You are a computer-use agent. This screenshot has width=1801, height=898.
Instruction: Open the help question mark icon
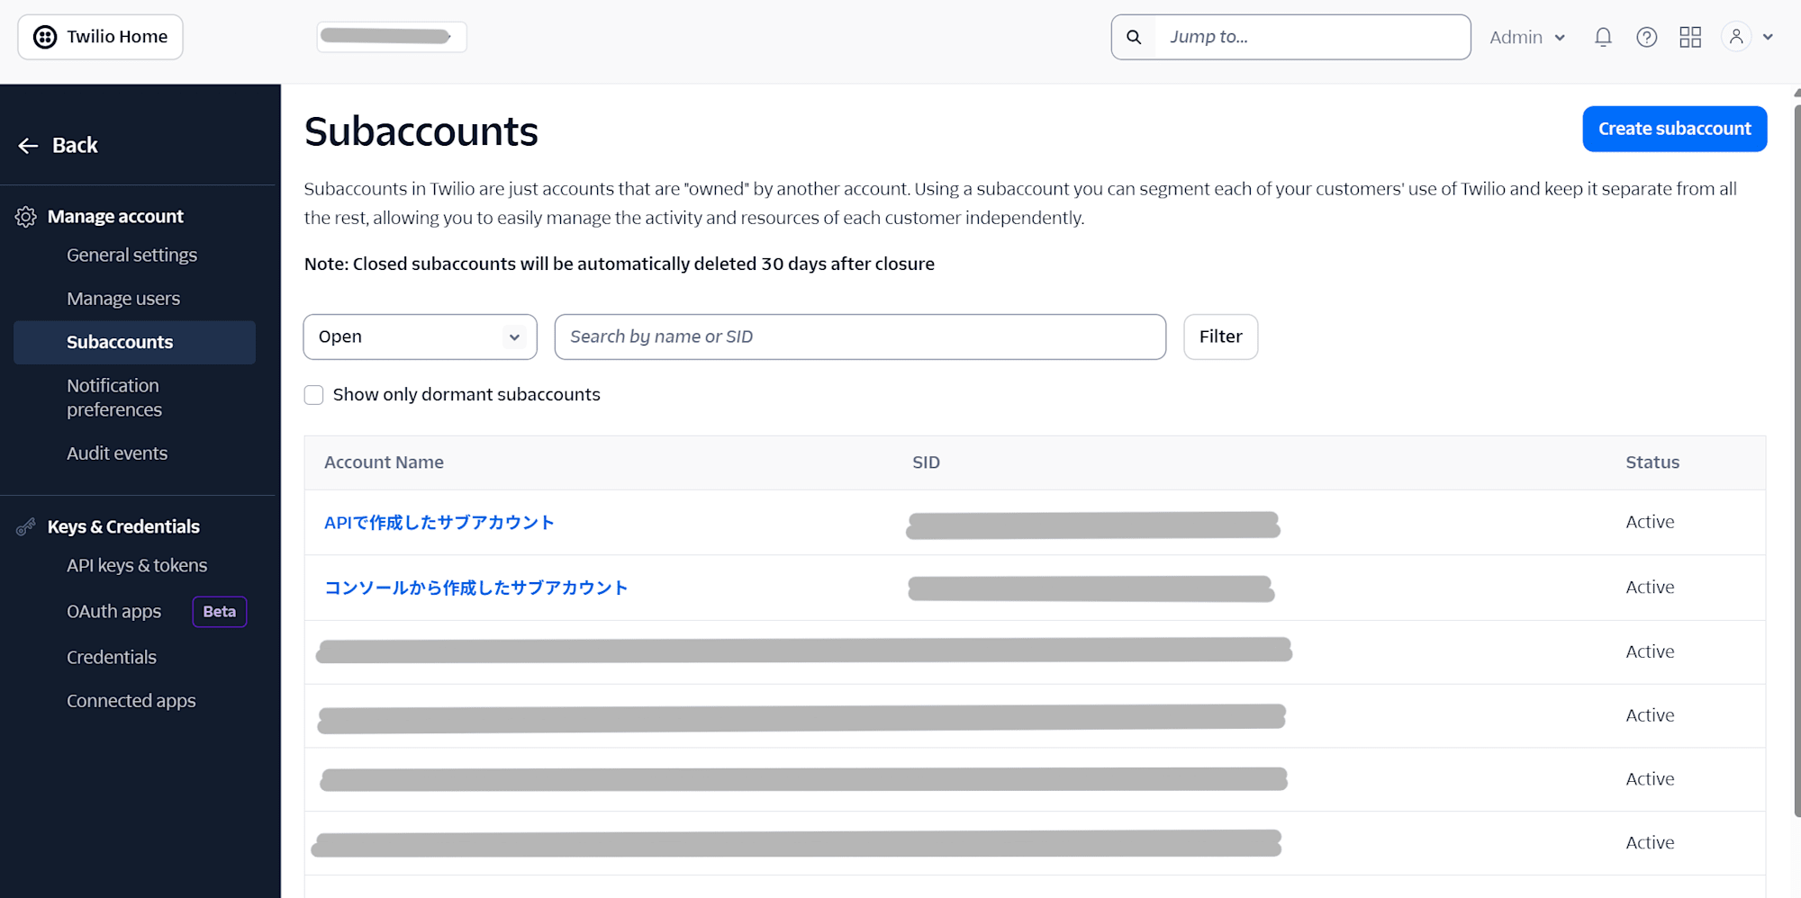1646,37
